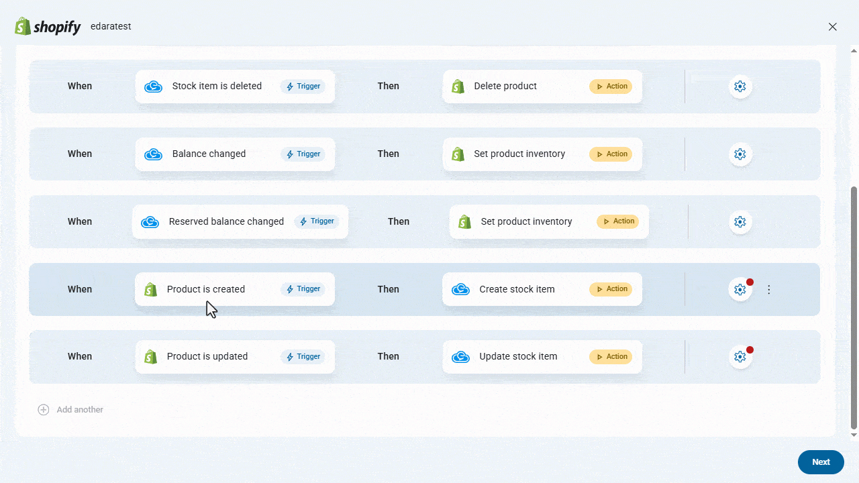Viewport: 859px width, 483px height.
Task: Click the Shopify bag icon beside "Delete product"
Action: (458, 86)
